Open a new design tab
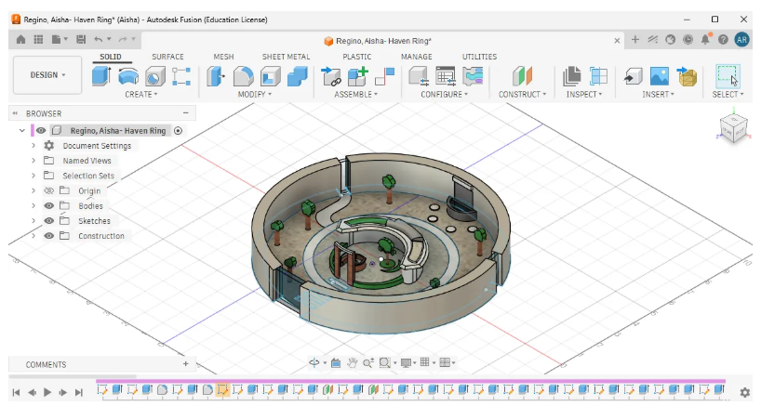This screenshot has height=406, width=761. tap(634, 40)
